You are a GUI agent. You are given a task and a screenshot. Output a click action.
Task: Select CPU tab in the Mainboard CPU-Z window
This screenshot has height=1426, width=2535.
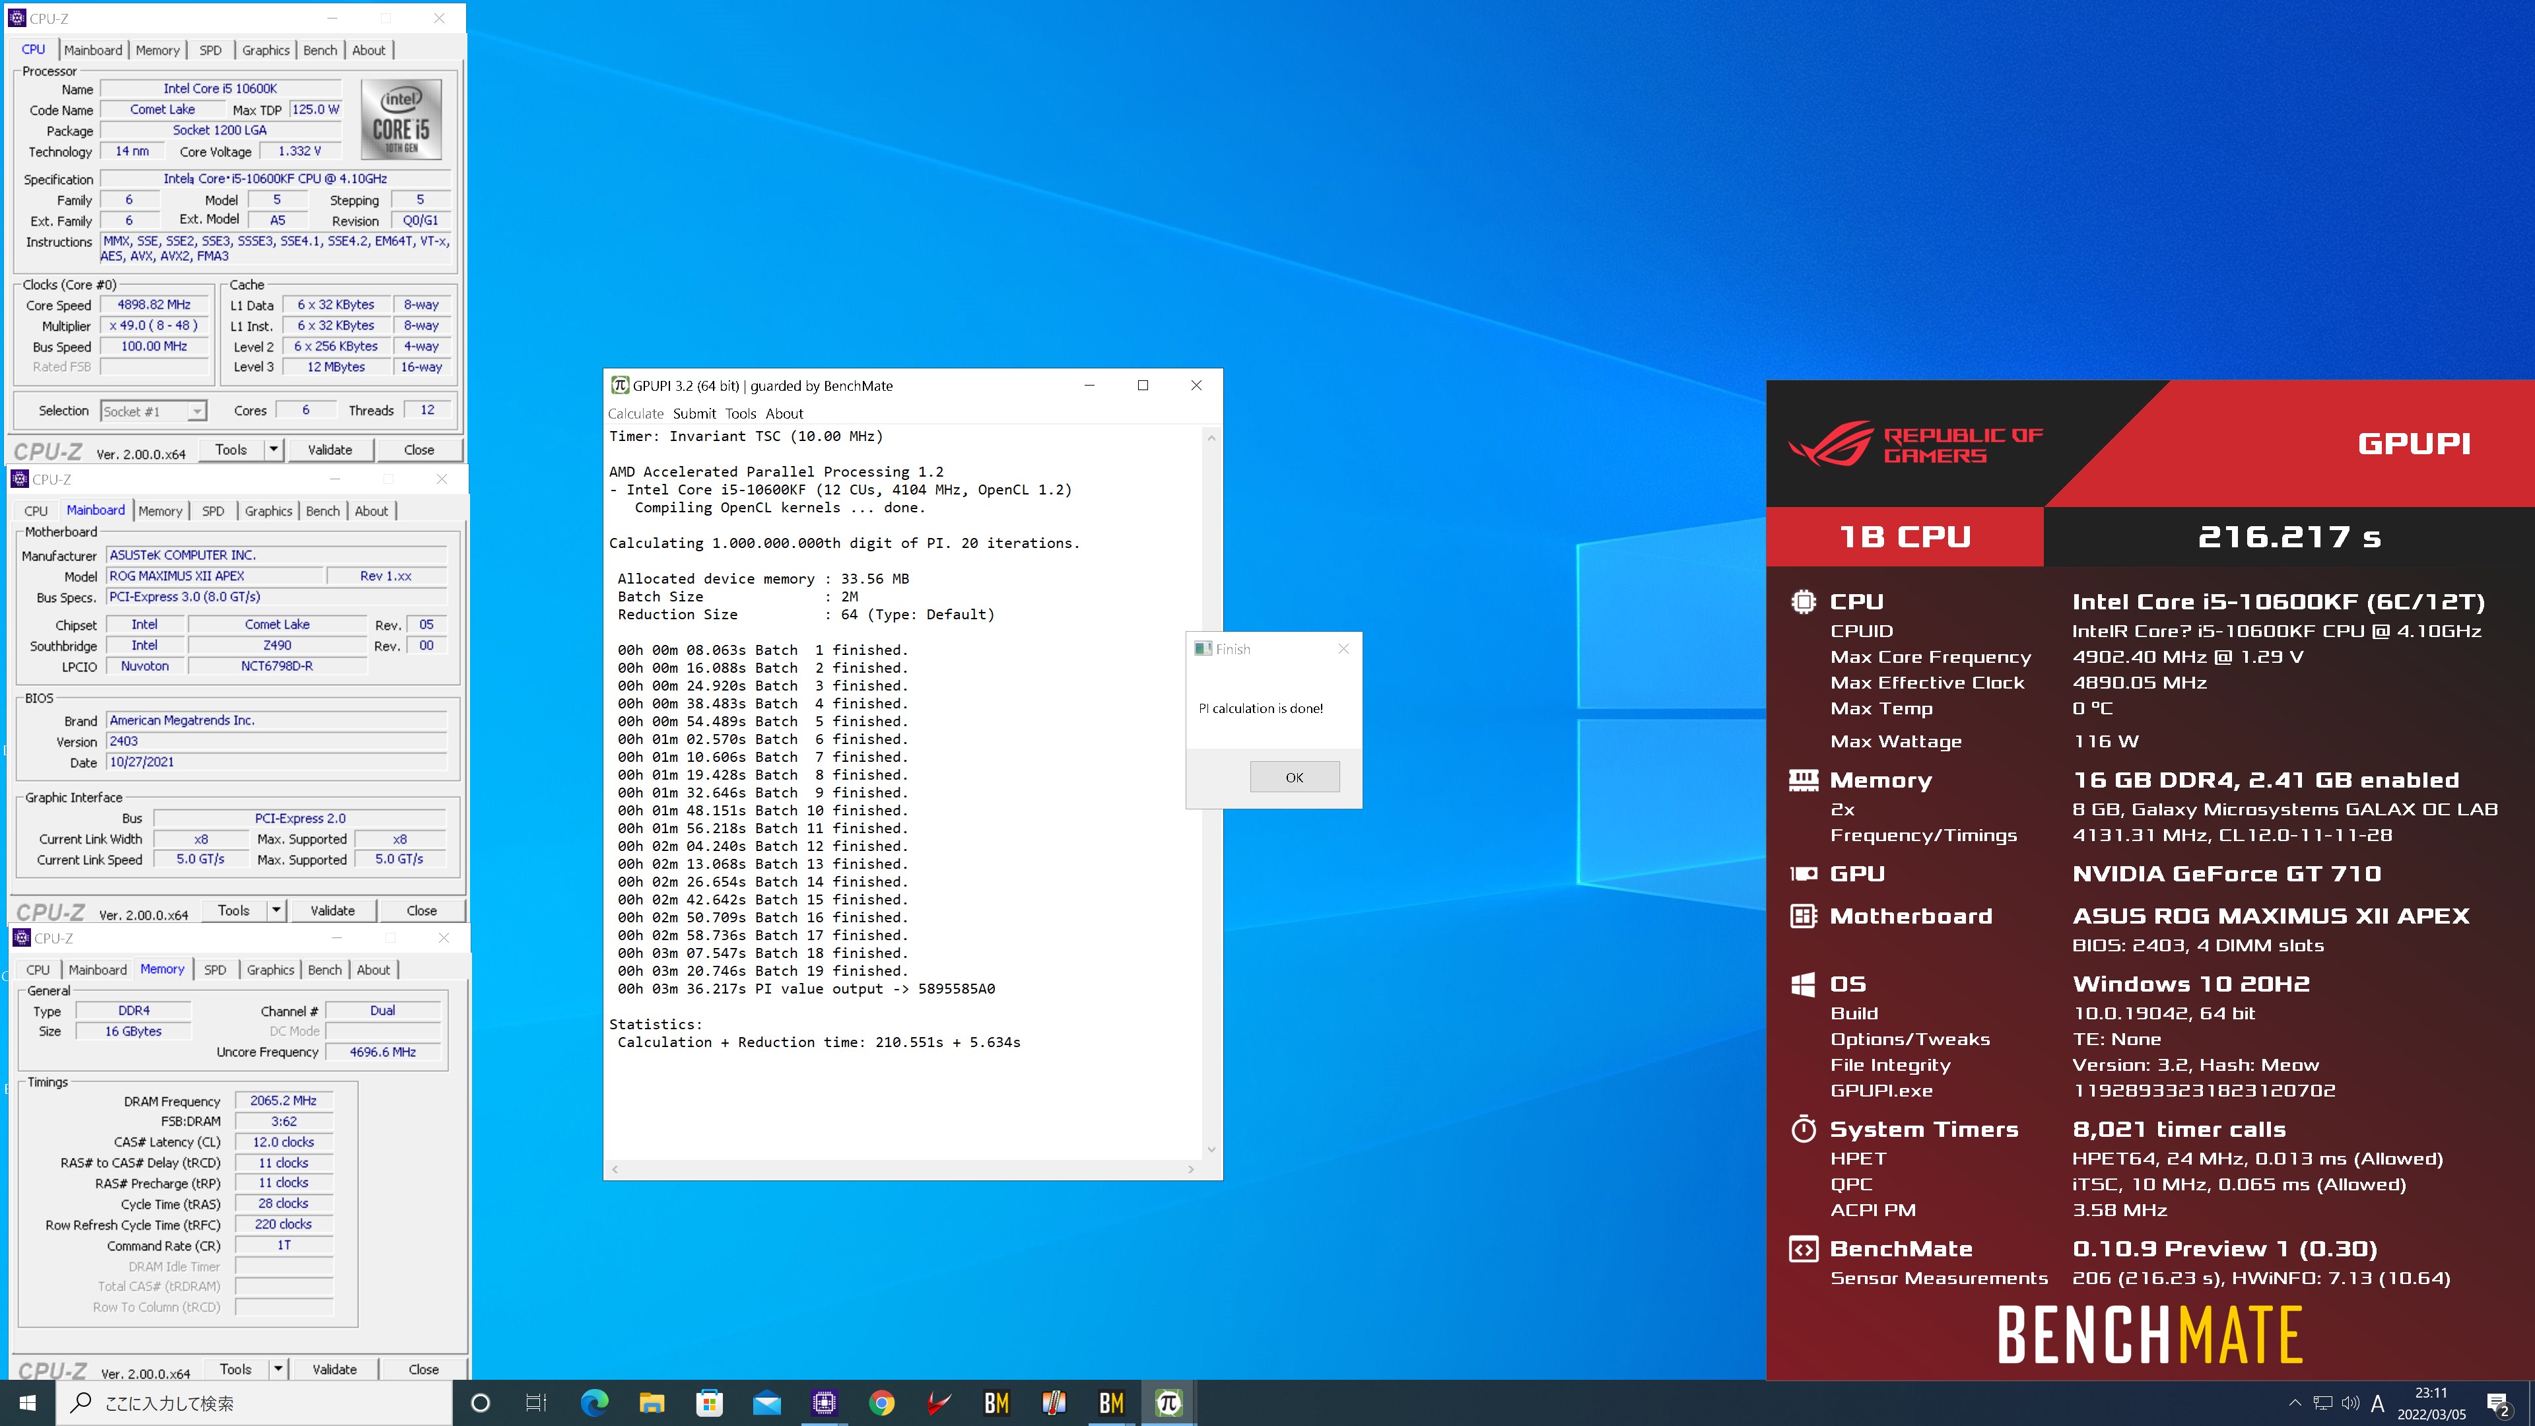tap(36, 511)
